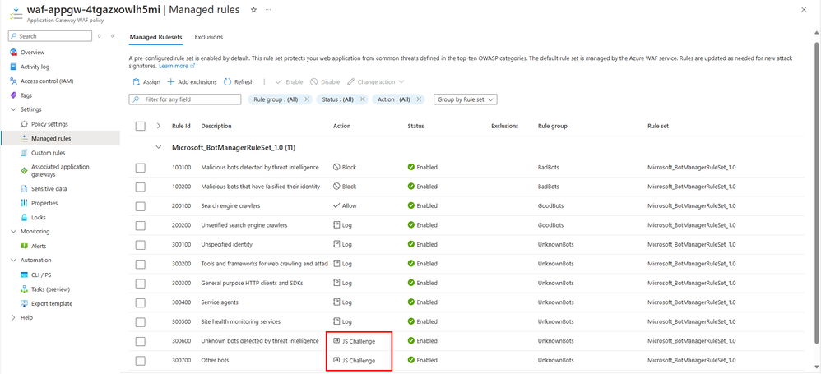Sort by Rule Id column header
This screenshot has height=374, width=821.
[181, 126]
